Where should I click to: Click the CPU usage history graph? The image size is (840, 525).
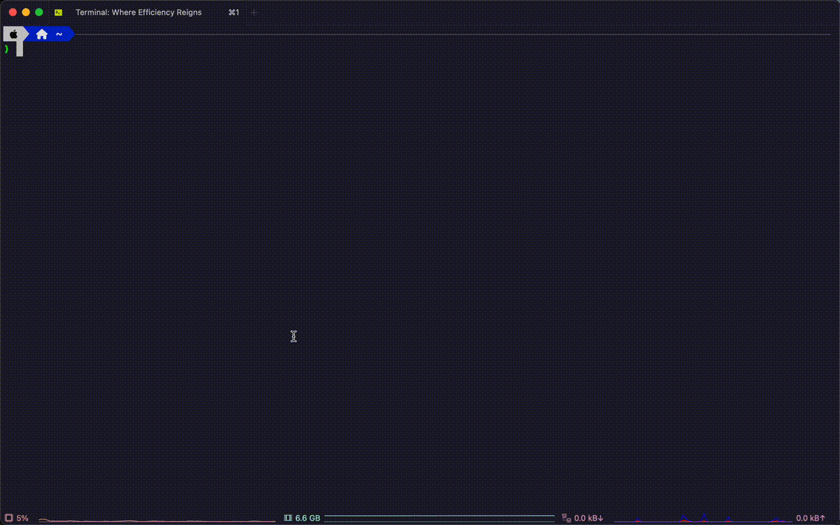(x=157, y=520)
